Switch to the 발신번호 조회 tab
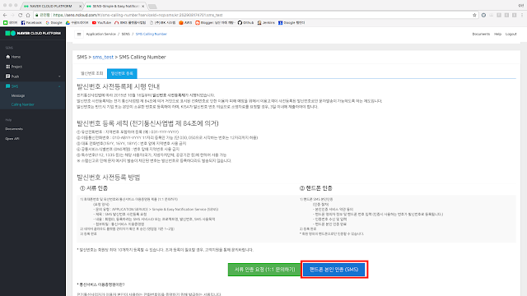527x296 pixels. (91, 73)
